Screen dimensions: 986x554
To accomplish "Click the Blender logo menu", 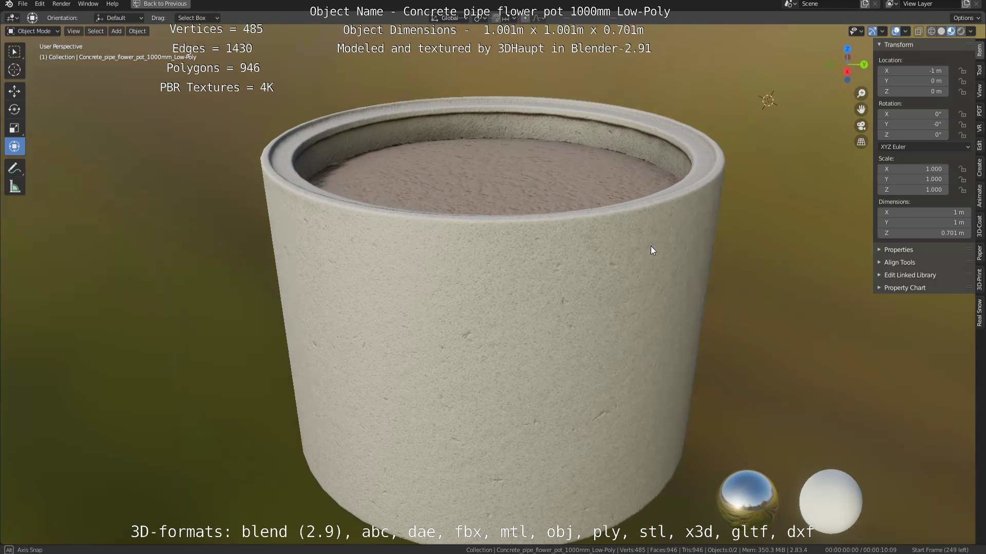I will coord(9,4).
